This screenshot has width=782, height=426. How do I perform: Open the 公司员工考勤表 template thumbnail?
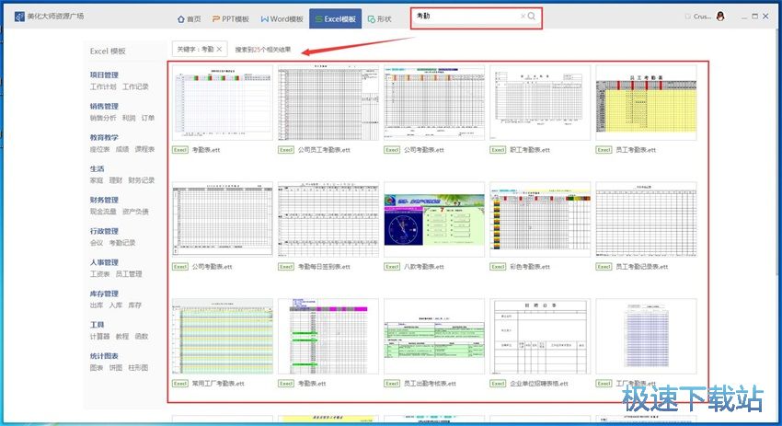tap(328, 103)
